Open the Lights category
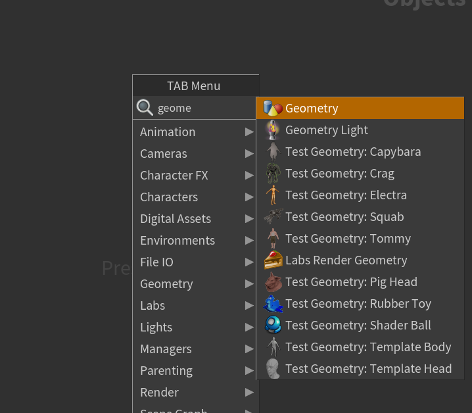This screenshot has width=472, height=413. click(195, 327)
